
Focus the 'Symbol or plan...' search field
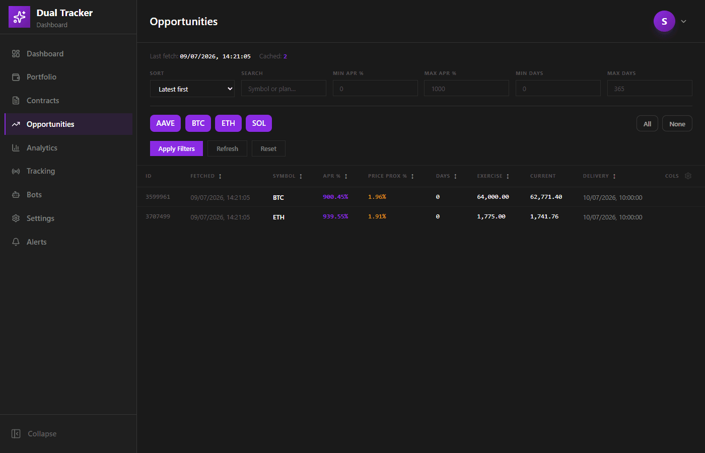pos(284,89)
